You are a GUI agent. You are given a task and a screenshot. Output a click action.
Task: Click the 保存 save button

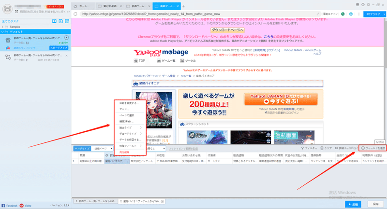point(376,204)
